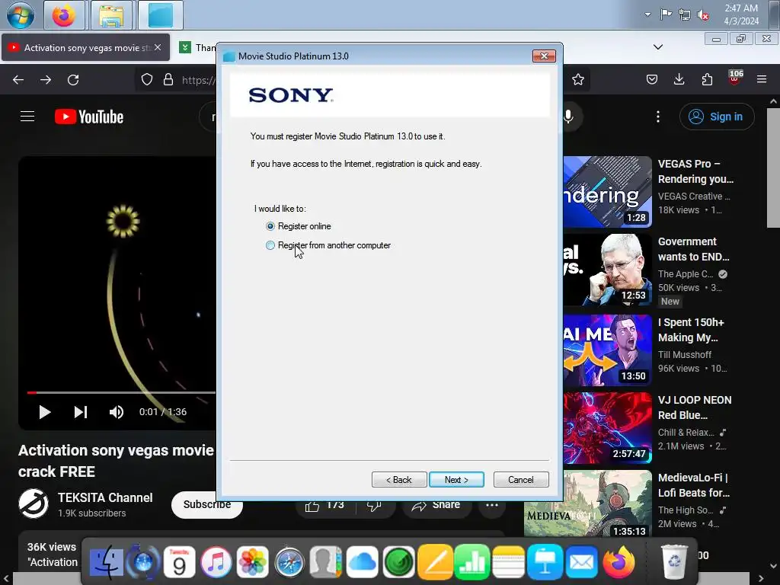The height and width of the screenshot is (585, 780).
Task: Open YouTube guide hamburger menu
Action: [x=27, y=117]
